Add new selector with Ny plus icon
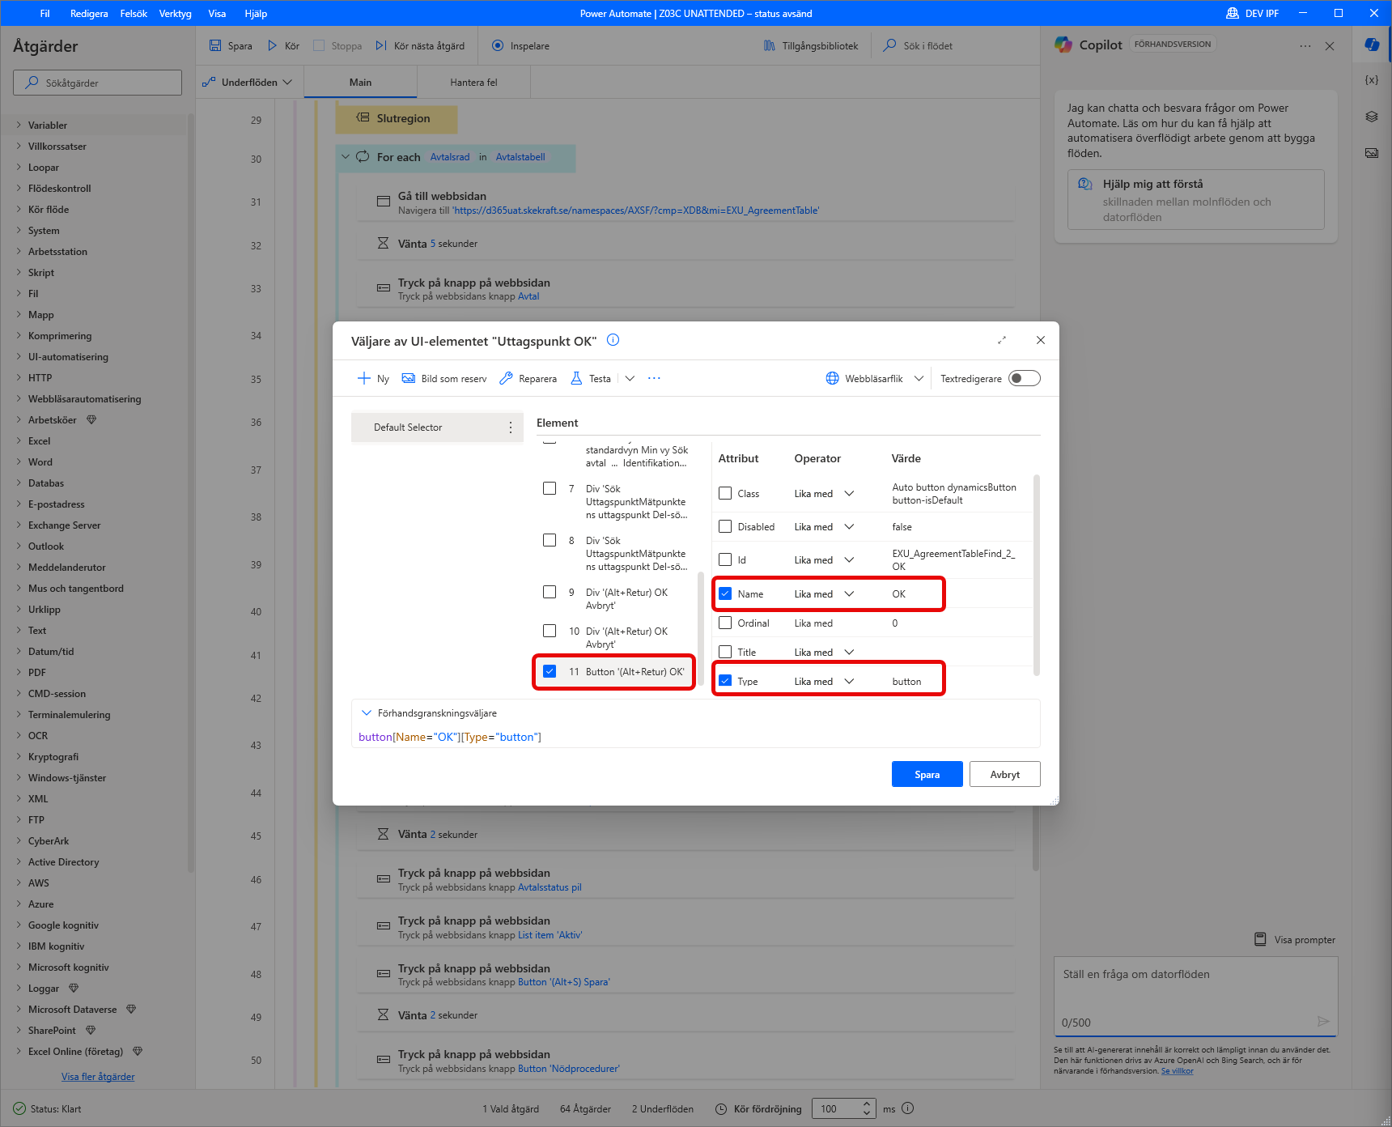Image resolution: width=1392 pixels, height=1127 pixels. (x=364, y=378)
